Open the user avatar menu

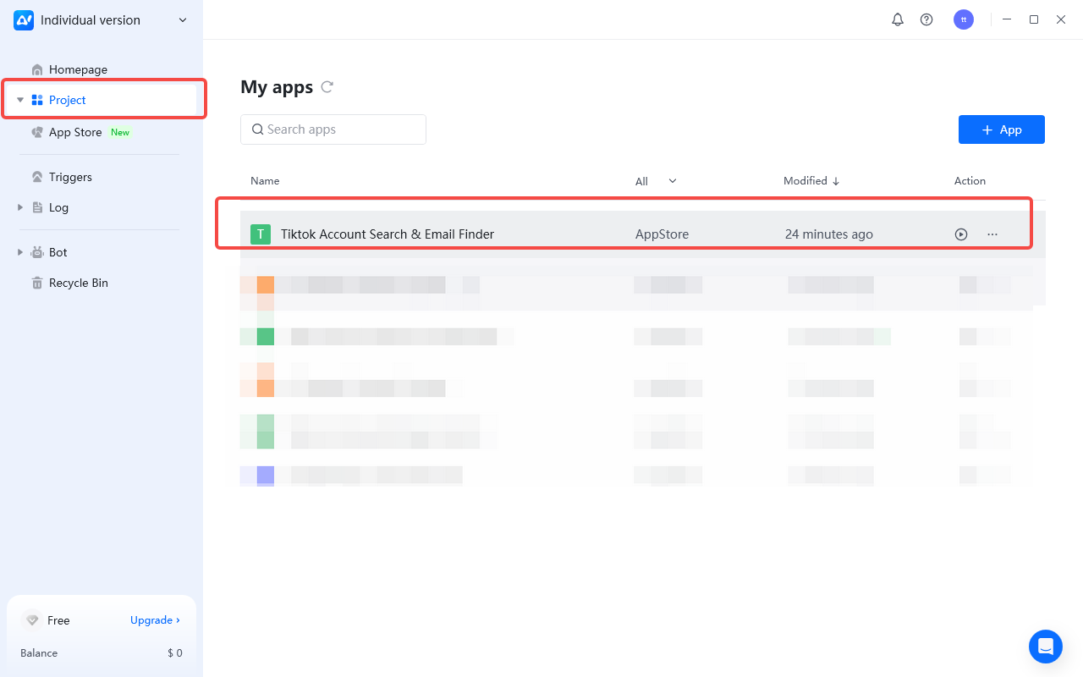964,19
